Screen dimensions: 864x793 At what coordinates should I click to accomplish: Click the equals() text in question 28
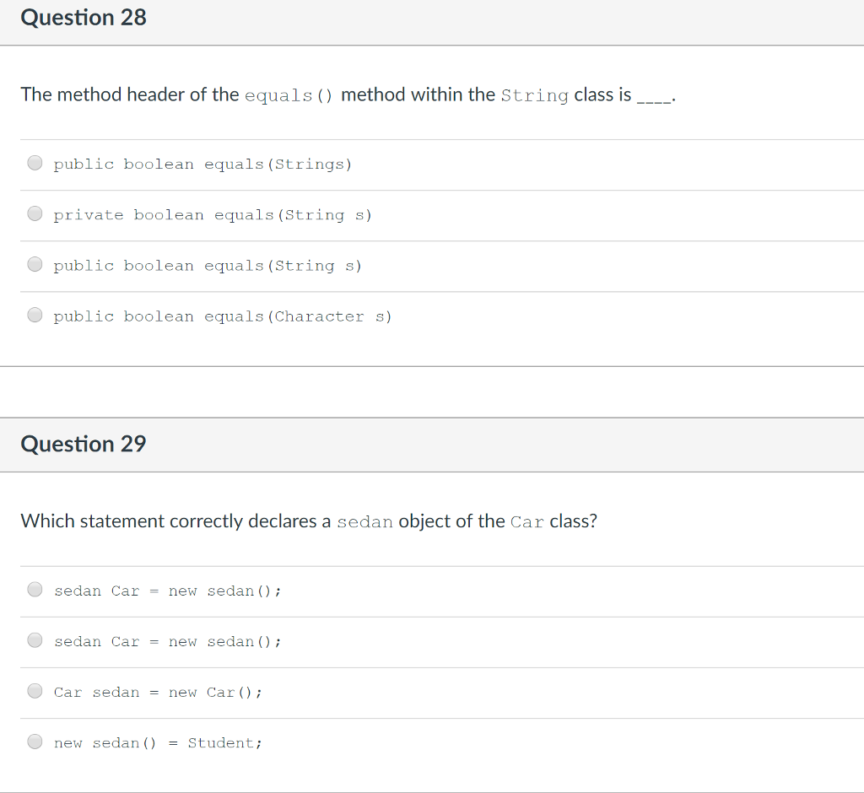289,94
